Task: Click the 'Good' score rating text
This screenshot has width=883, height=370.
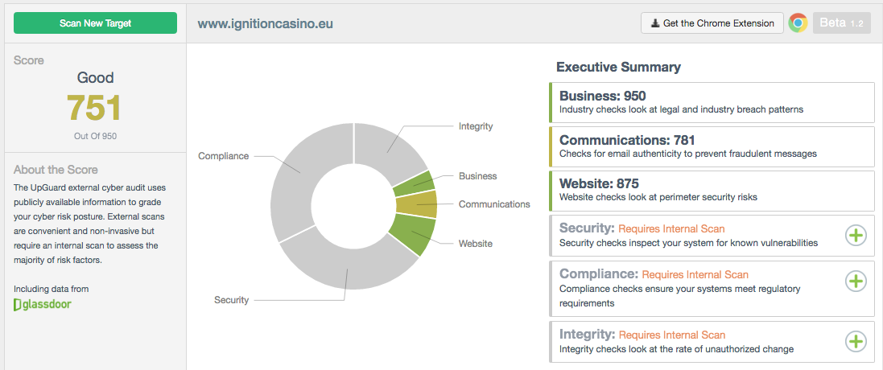Action: 95,77
